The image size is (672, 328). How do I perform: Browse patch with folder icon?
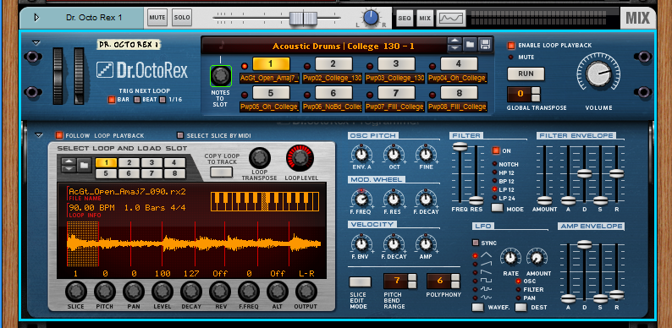coord(470,45)
